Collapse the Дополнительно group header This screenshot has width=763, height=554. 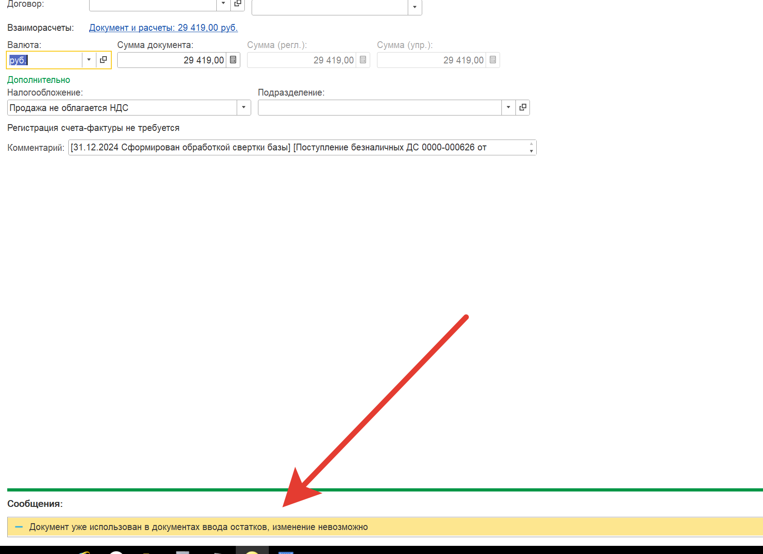pos(38,80)
